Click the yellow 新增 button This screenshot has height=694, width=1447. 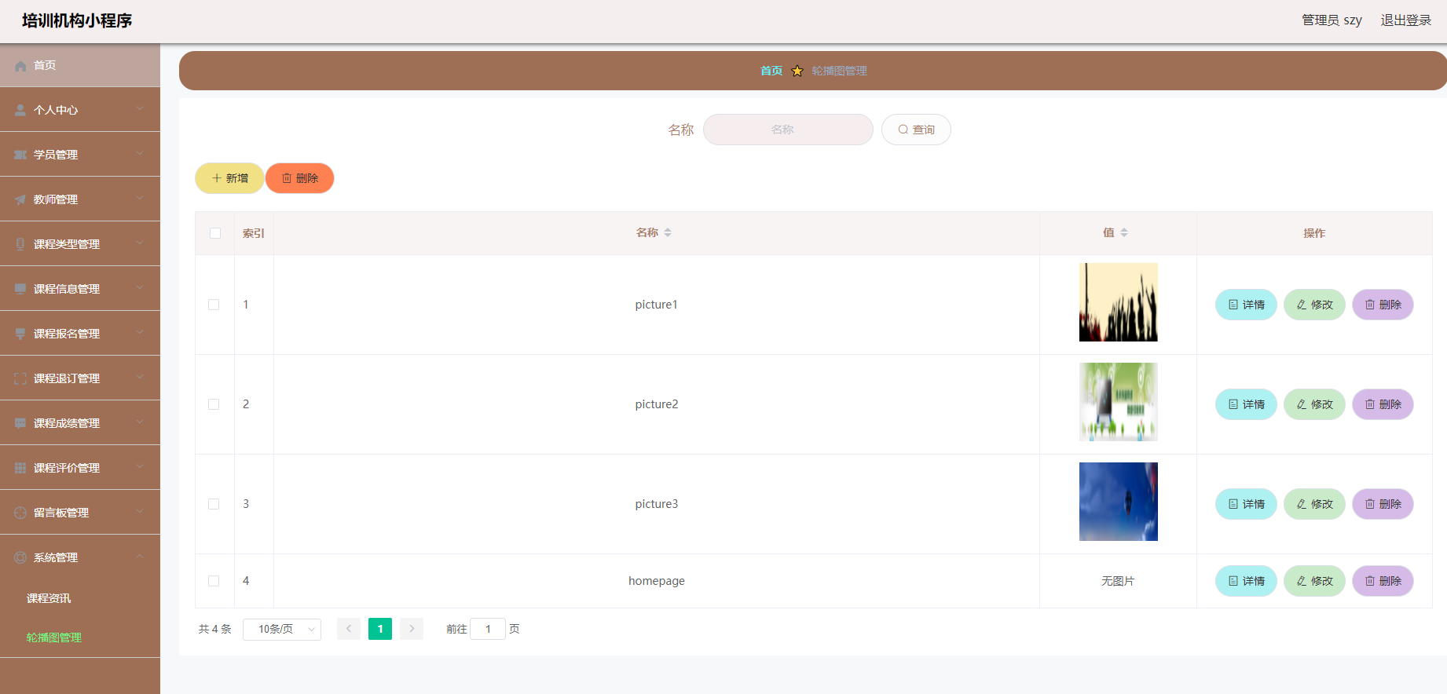[x=229, y=178]
